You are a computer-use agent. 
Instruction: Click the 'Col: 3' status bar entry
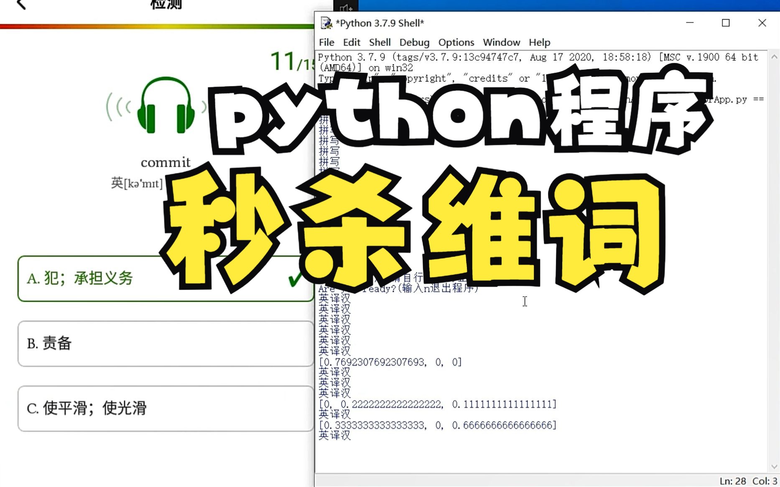coord(765,481)
